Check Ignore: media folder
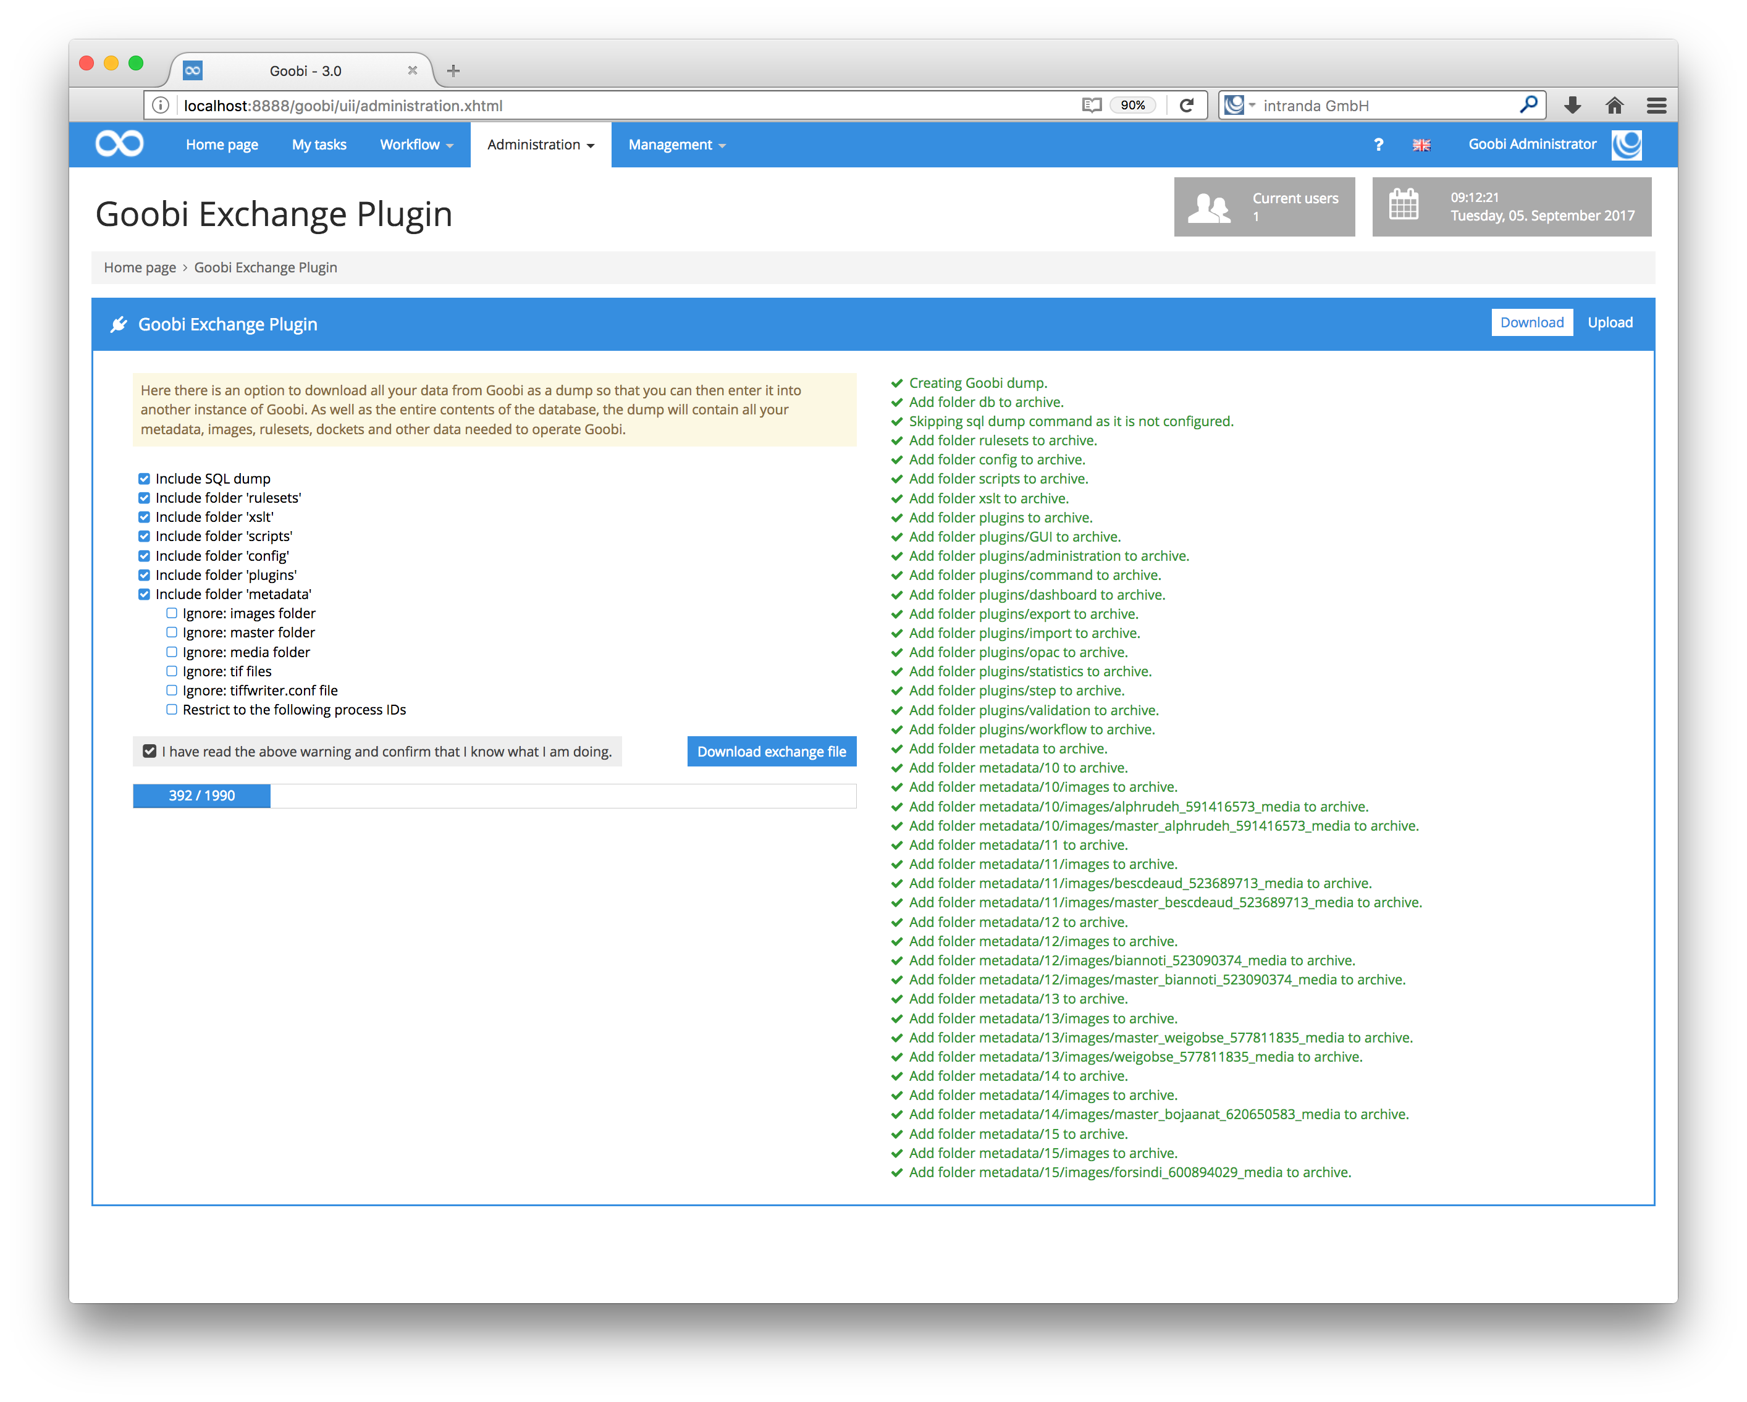 (172, 652)
